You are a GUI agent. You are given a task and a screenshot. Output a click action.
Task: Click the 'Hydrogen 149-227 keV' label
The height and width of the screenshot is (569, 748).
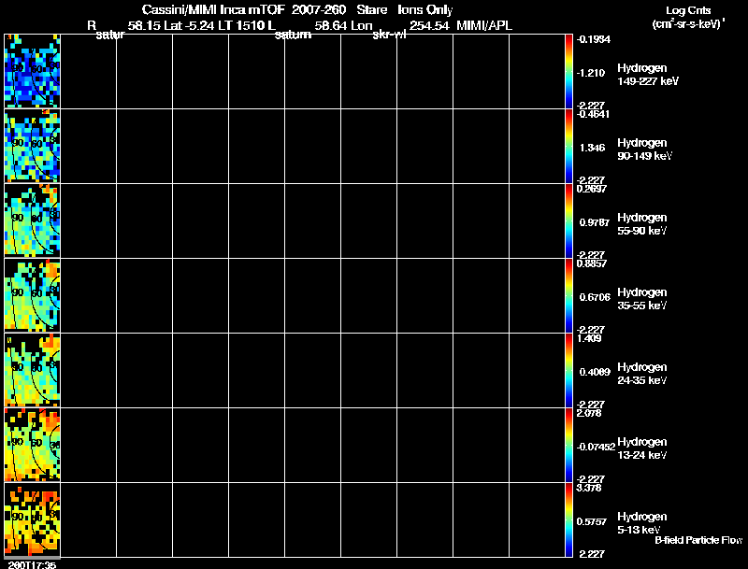pyautogui.click(x=648, y=75)
